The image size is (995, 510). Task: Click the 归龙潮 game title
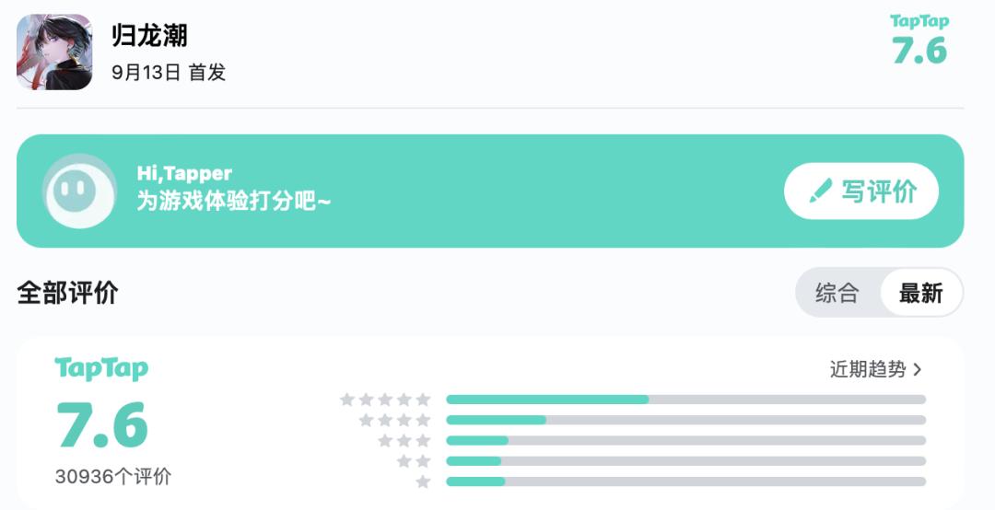[x=150, y=36]
